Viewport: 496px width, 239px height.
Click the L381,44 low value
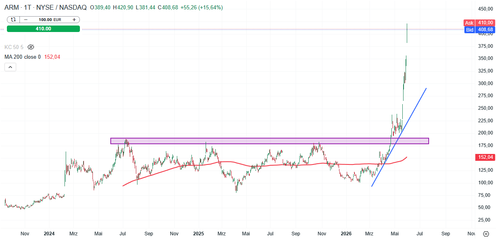(146, 8)
